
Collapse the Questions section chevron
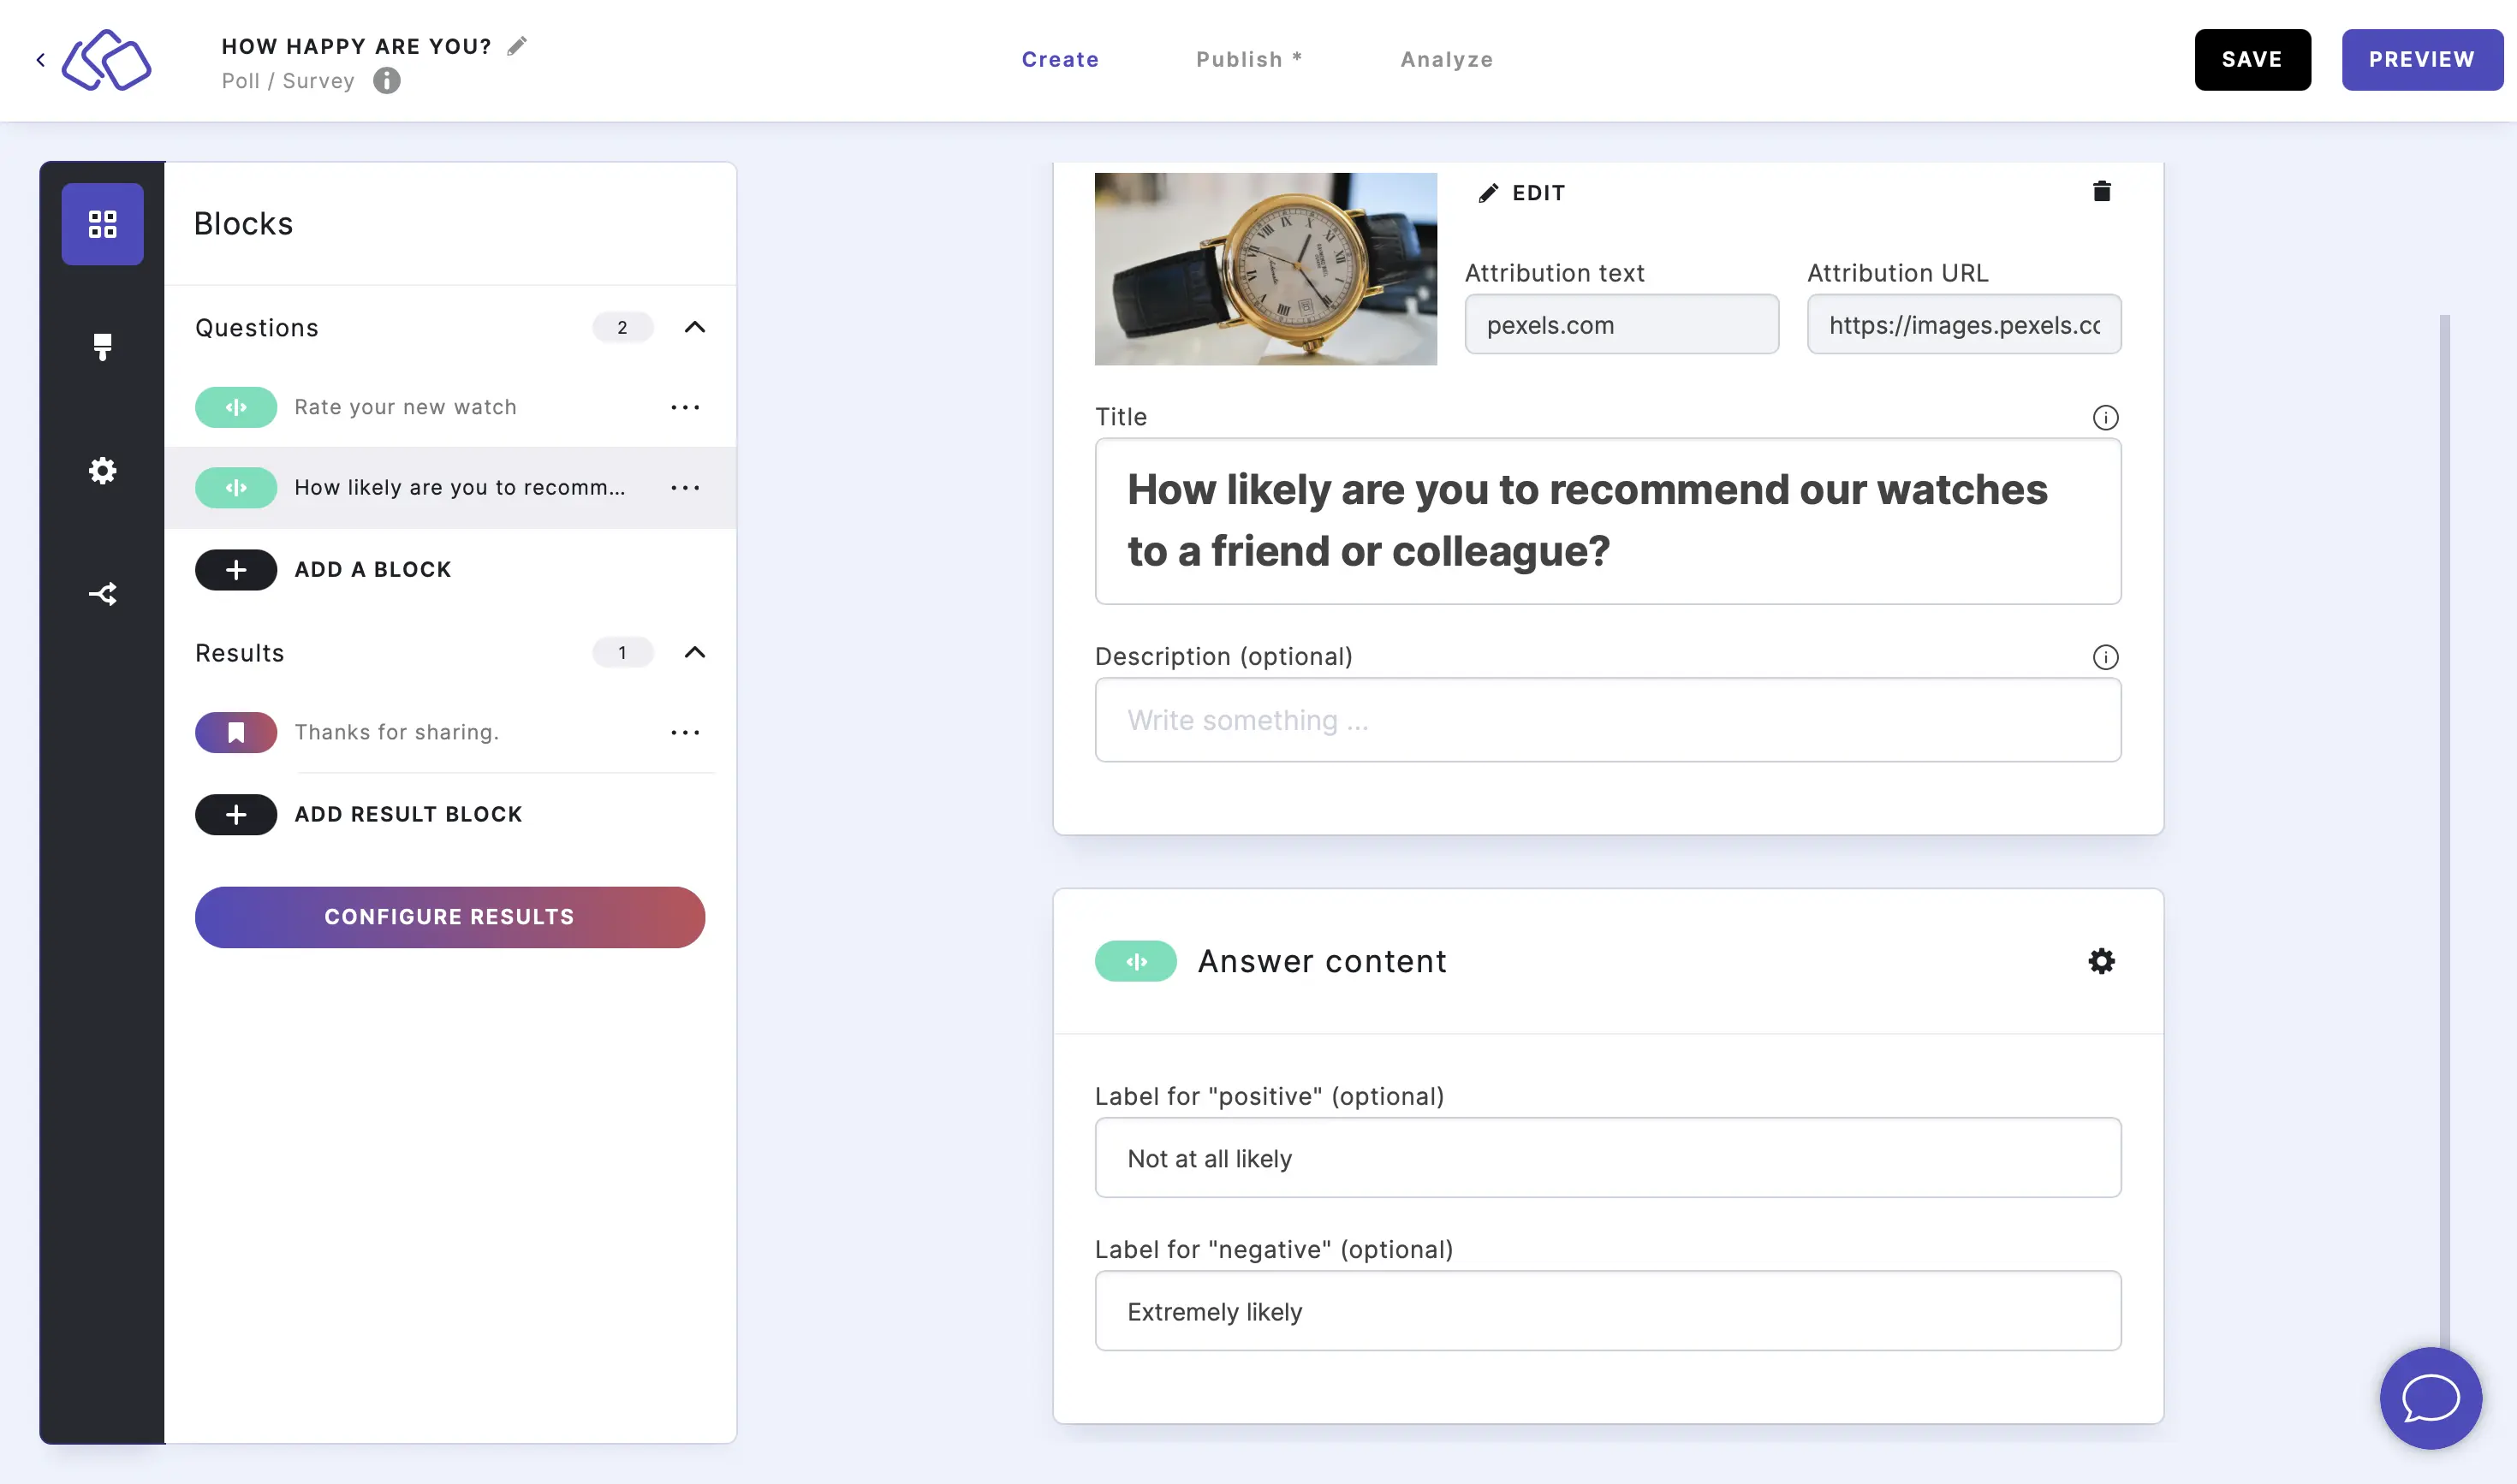coord(694,327)
